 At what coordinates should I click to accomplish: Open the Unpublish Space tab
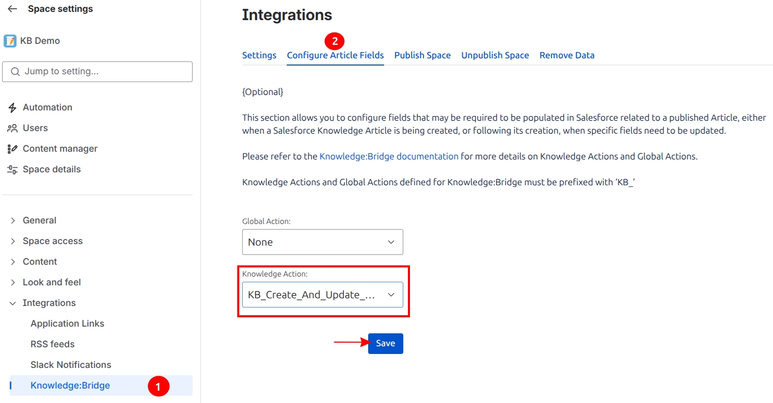(x=495, y=55)
